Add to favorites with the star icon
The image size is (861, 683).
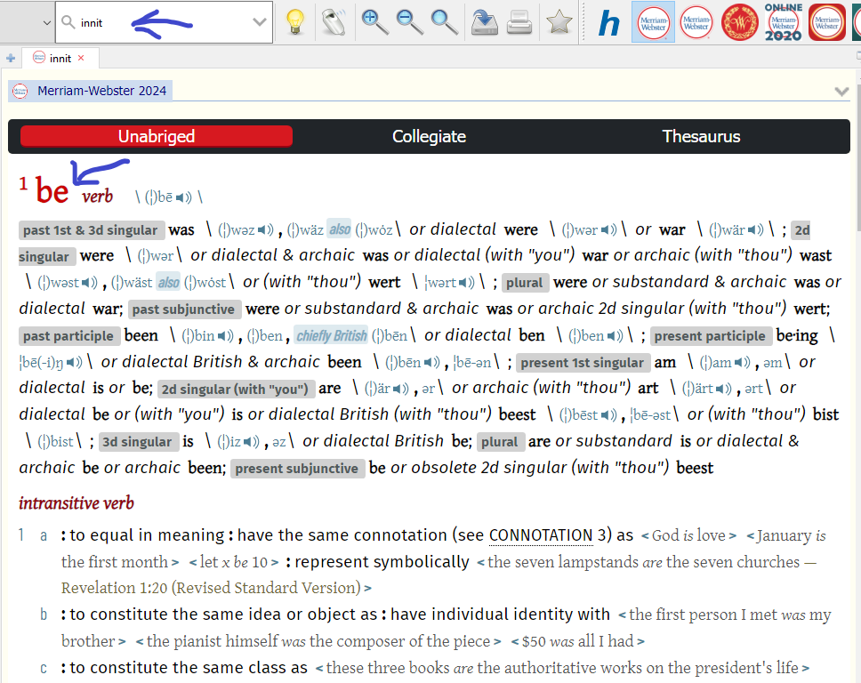(559, 22)
